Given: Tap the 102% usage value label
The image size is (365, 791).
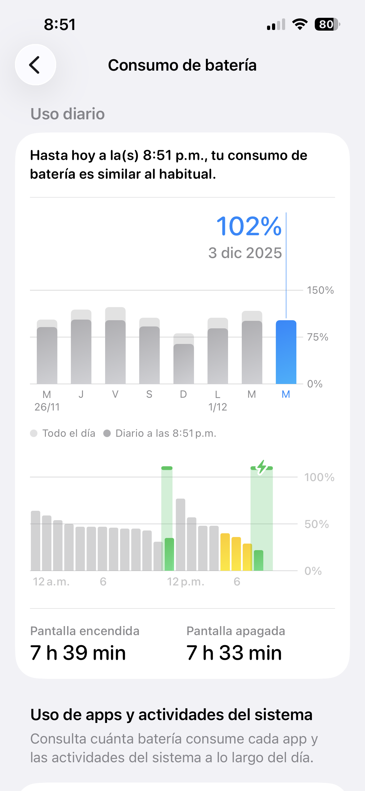Looking at the screenshot, I should coord(249,226).
